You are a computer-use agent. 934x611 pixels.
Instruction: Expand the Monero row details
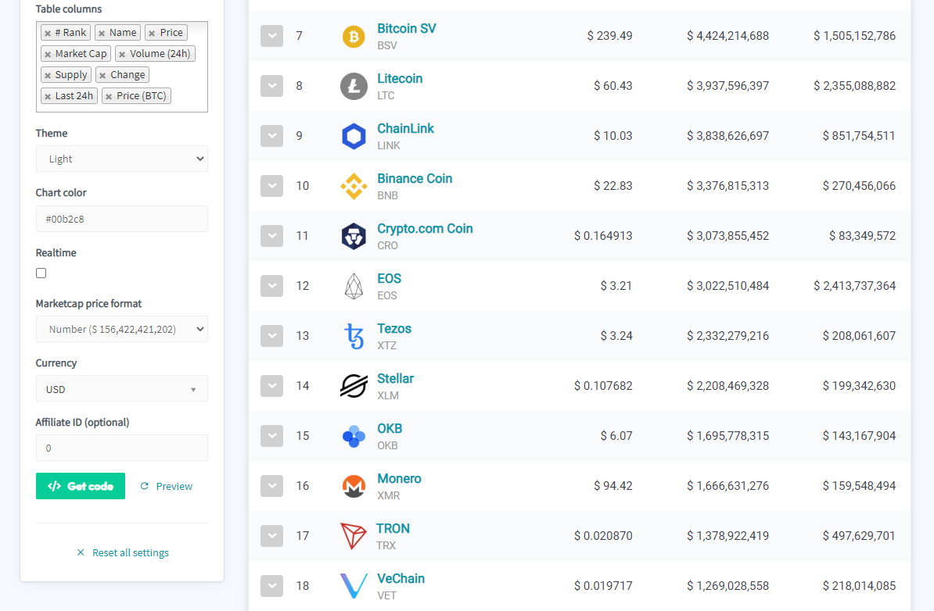[x=271, y=485]
